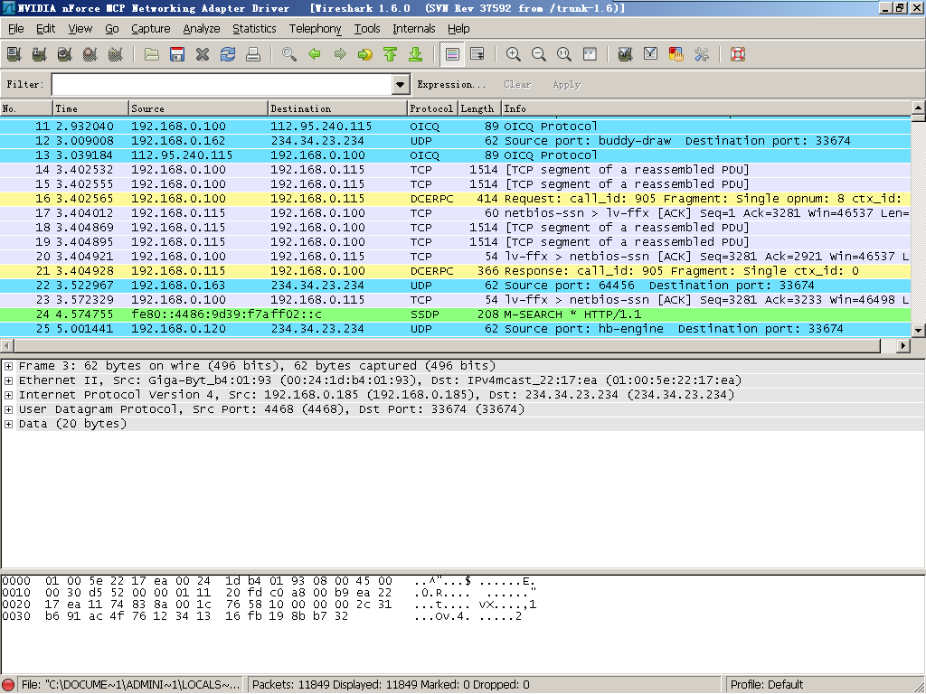Expand the Data (20 bytes) node

click(8, 424)
